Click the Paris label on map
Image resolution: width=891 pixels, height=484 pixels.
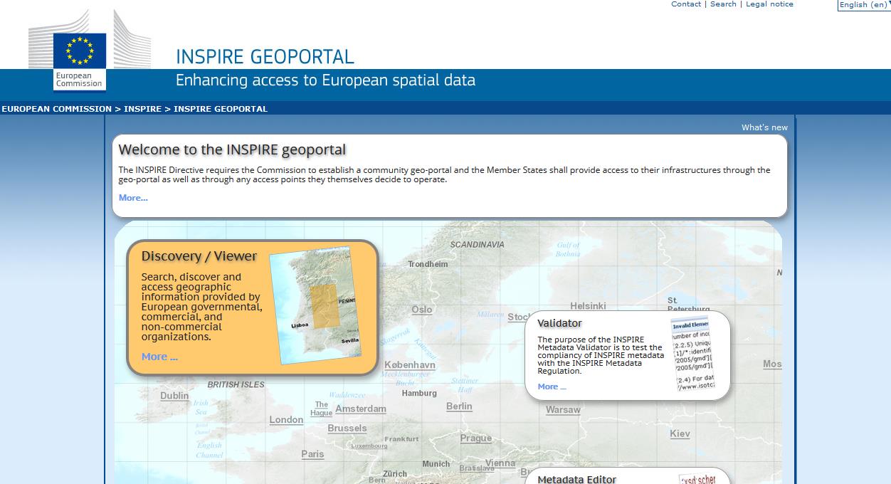tap(312, 454)
